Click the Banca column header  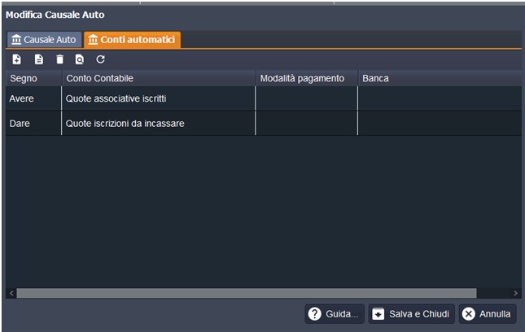(440, 78)
